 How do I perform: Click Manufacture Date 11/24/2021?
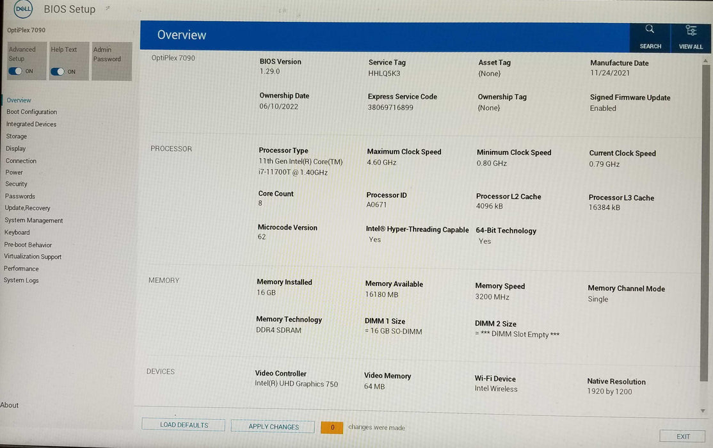(x=610, y=73)
